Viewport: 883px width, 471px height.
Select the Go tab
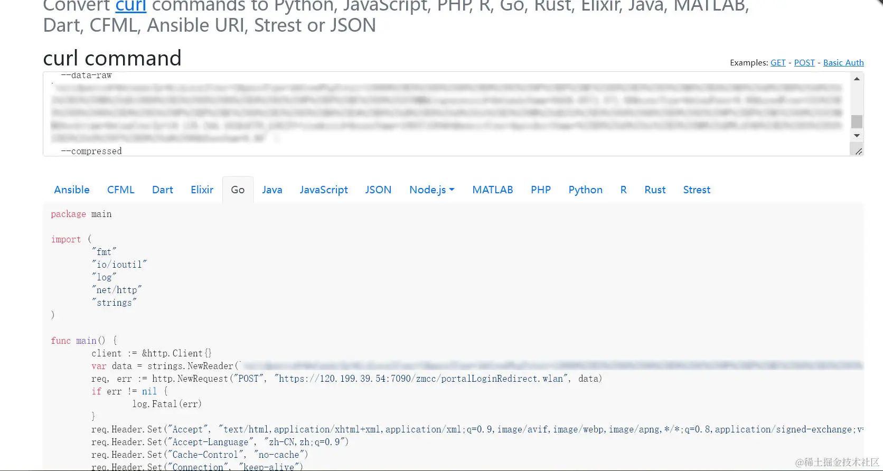tap(238, 190)
